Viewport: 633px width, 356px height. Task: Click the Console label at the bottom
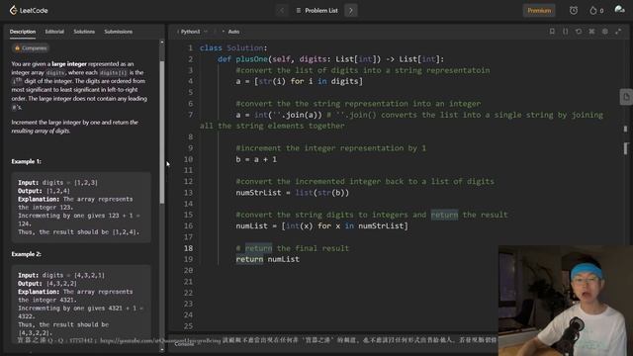coord(184,344)
